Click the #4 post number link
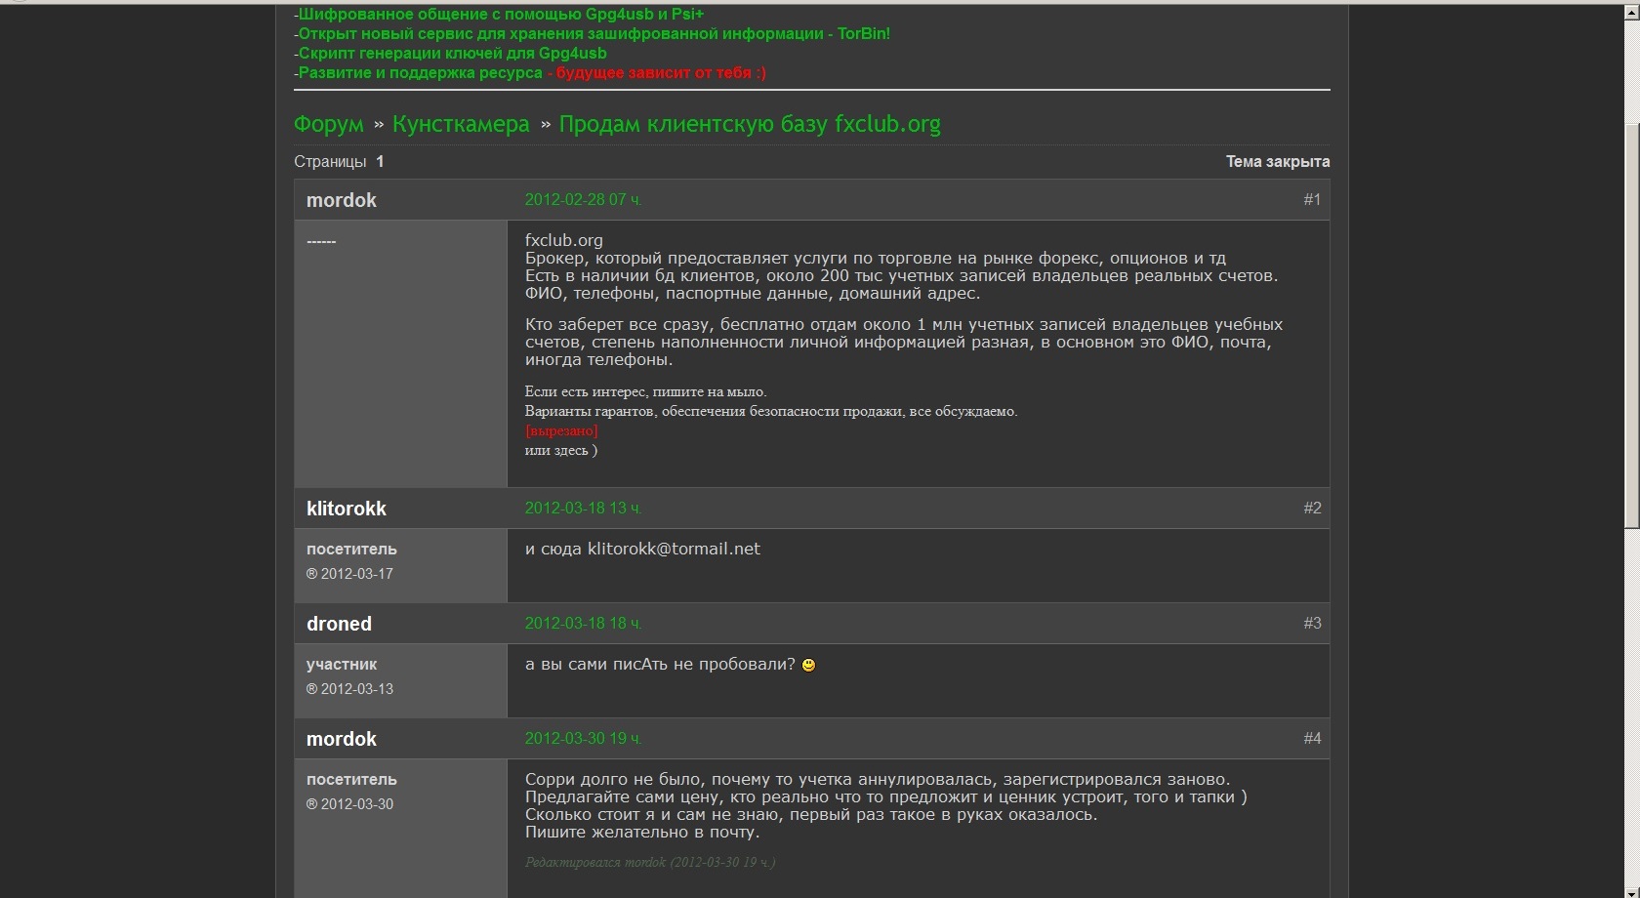The height and width of the screenshot is (898, 1640). [1312, 739]
